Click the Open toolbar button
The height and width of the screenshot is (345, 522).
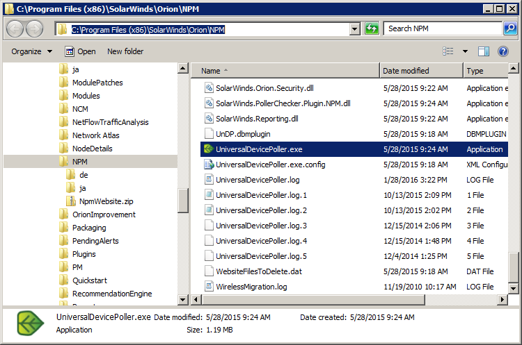pyautogui.click(x=80, y=51)
